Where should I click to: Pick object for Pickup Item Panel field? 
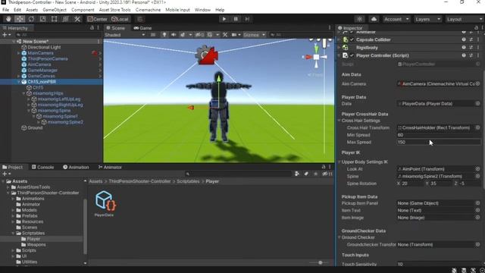coord(478,203)
